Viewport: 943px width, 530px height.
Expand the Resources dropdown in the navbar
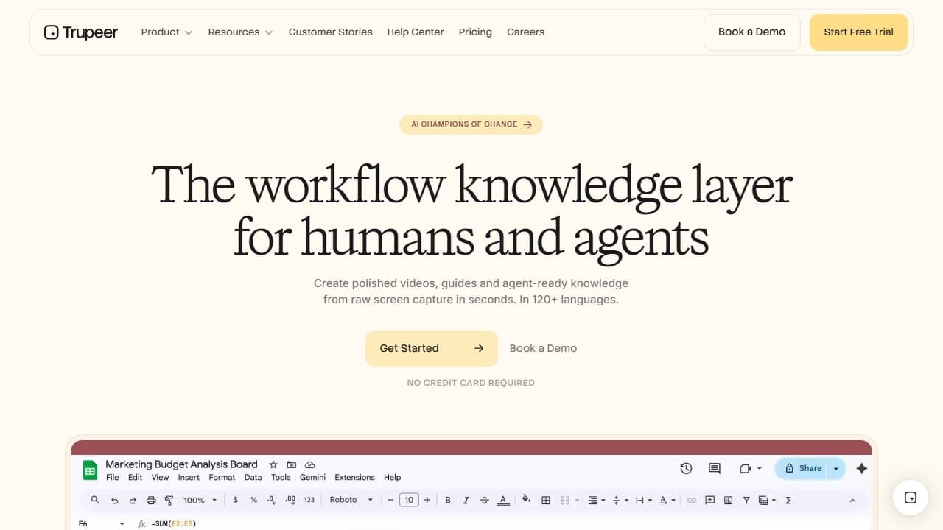coord(241,32)
